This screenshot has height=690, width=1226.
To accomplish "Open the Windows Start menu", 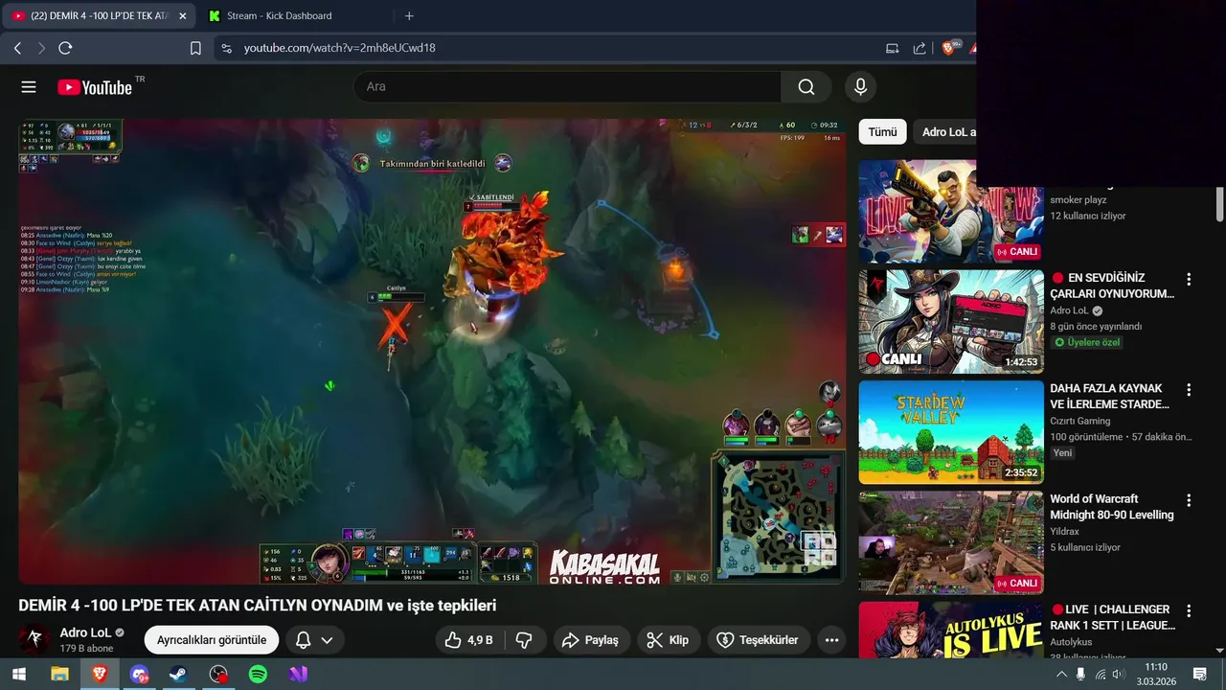I will [18, 675].
